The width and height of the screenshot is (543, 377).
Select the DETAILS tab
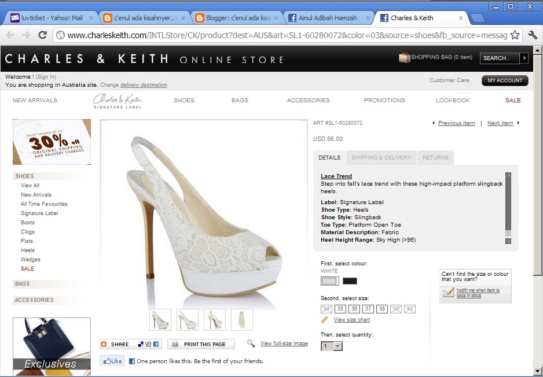[329, 158]
